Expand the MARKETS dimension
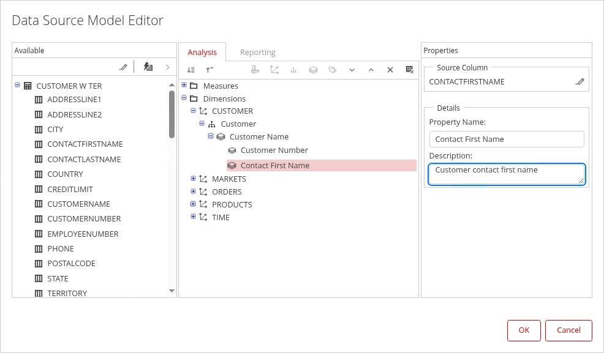The height and width of the screenshot is (353, 604). click(x=193, y=179)
